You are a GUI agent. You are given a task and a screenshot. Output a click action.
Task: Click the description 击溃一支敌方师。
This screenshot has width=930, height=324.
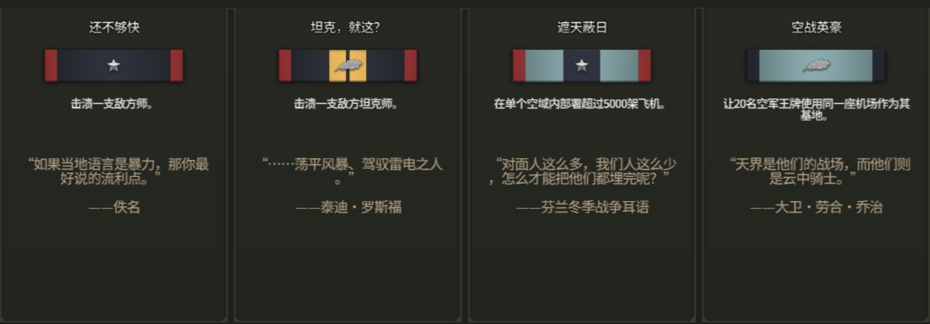(112, 104)
